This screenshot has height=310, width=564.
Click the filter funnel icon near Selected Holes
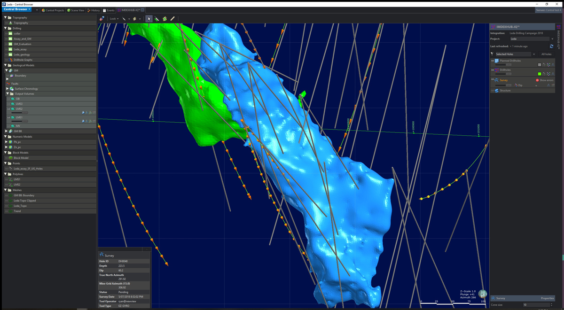tap(493, 54)
